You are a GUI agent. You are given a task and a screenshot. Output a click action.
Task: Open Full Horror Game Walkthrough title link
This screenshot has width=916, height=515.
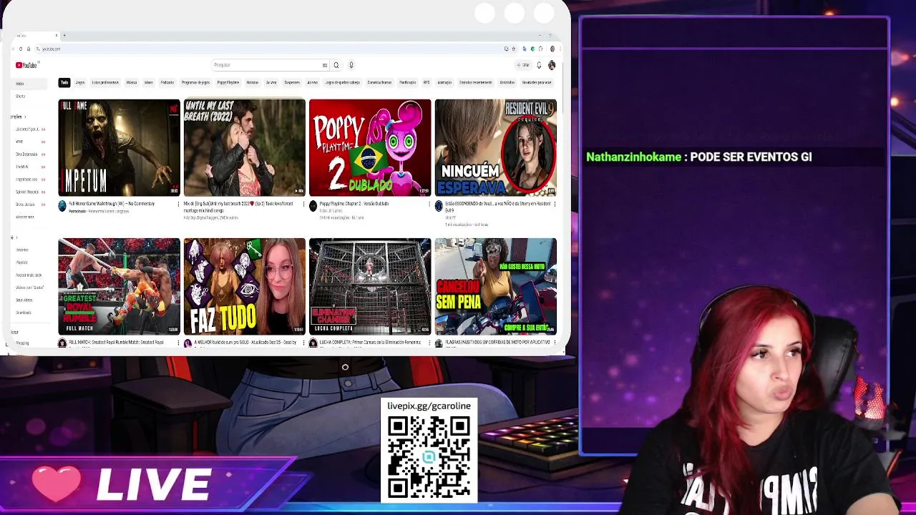coord(112,204)
